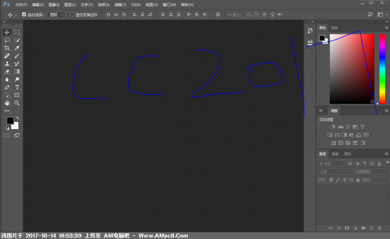Select the Rectangle shape tool
The width and height of the screenshot is (390, 239).
point(17,95)
